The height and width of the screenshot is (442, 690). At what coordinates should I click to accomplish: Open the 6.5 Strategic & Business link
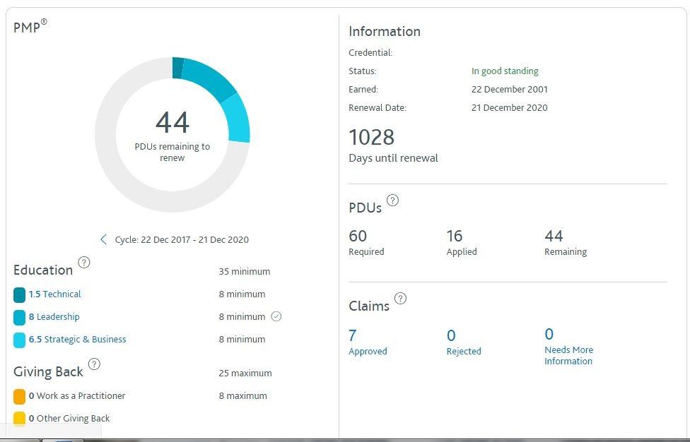pyautogui.click(x=78, y=339)
